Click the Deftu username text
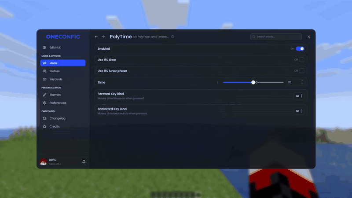352x198 pixels. click(x=52, y=160)
